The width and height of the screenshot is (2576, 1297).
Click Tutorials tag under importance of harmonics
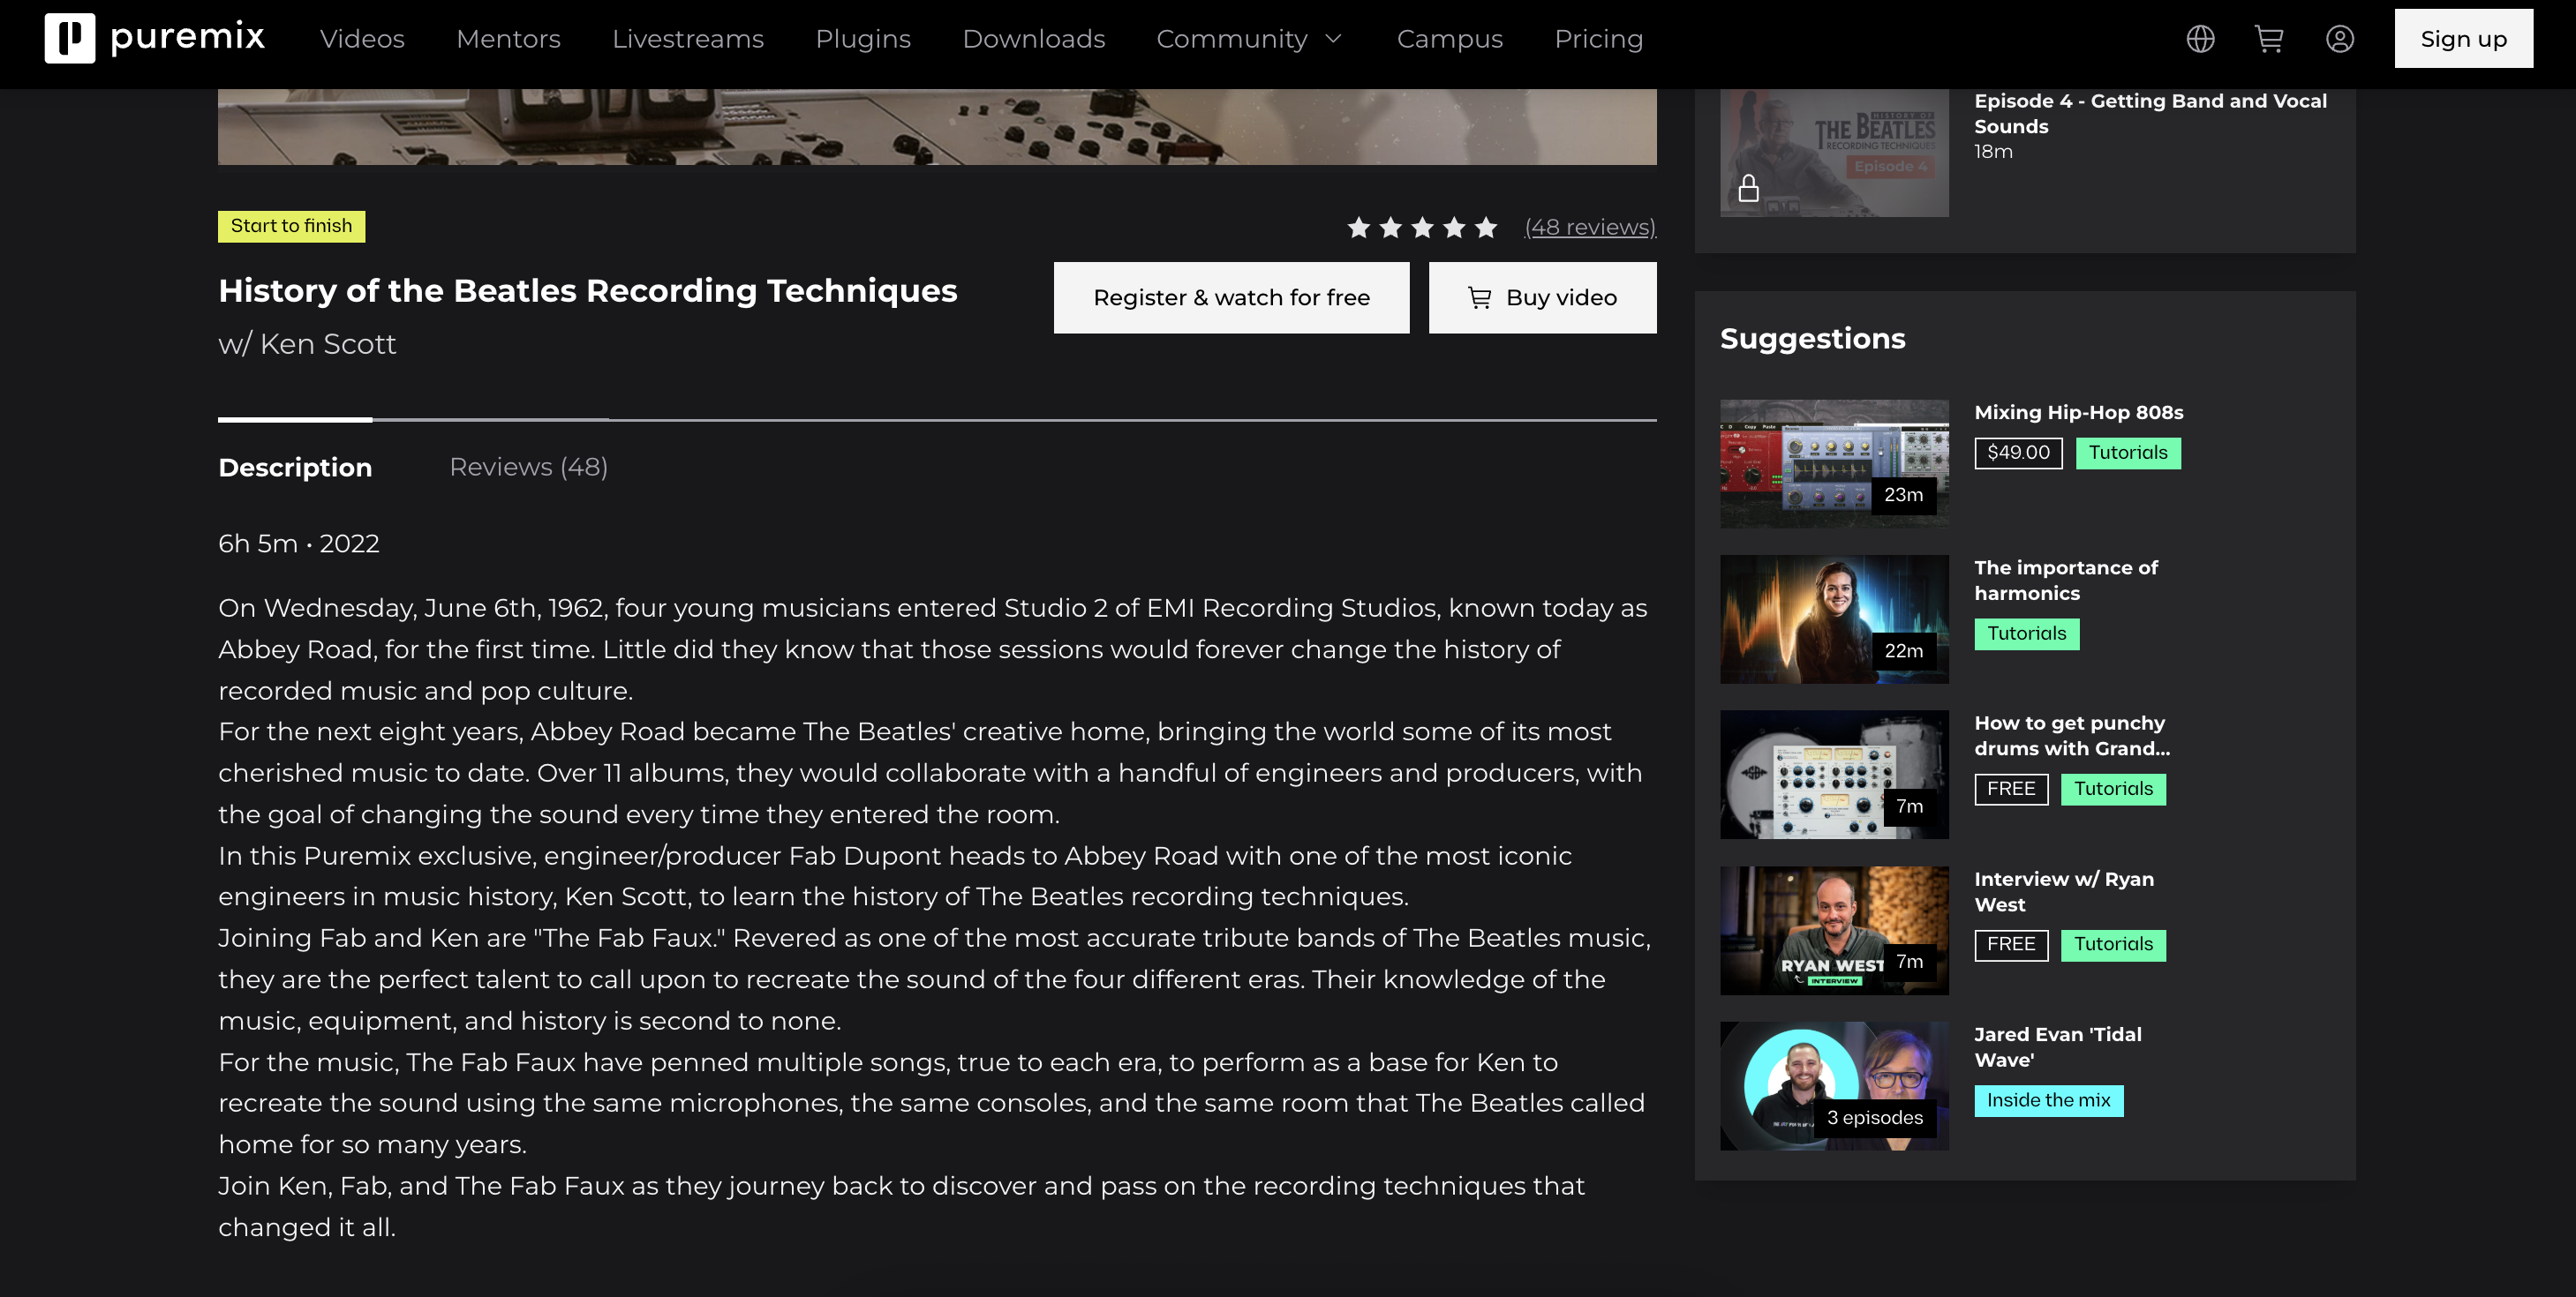coord(2026,634)
